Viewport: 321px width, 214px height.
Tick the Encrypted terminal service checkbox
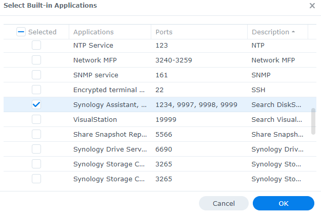tap(36, 90)
